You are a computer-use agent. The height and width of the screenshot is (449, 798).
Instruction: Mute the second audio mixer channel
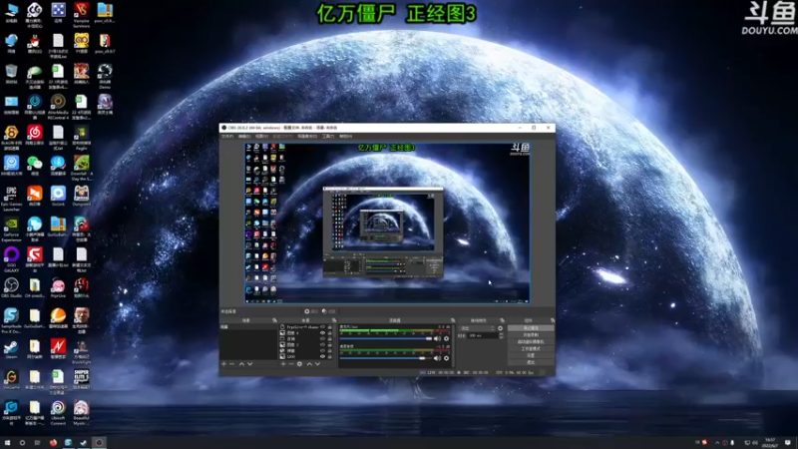[x=437, y=358]
